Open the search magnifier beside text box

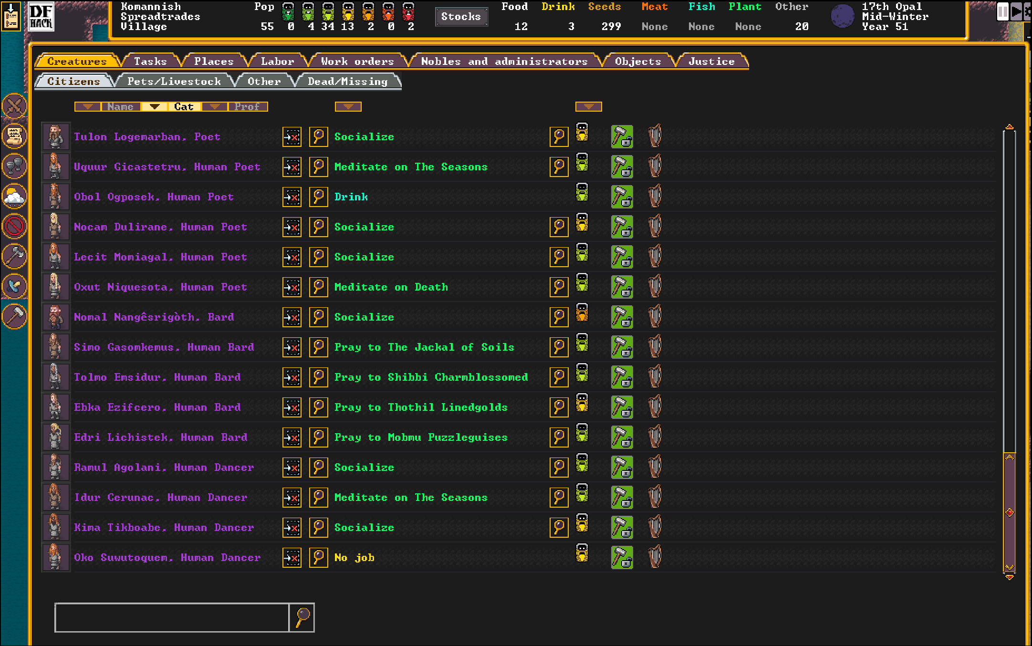coord(302,617)
